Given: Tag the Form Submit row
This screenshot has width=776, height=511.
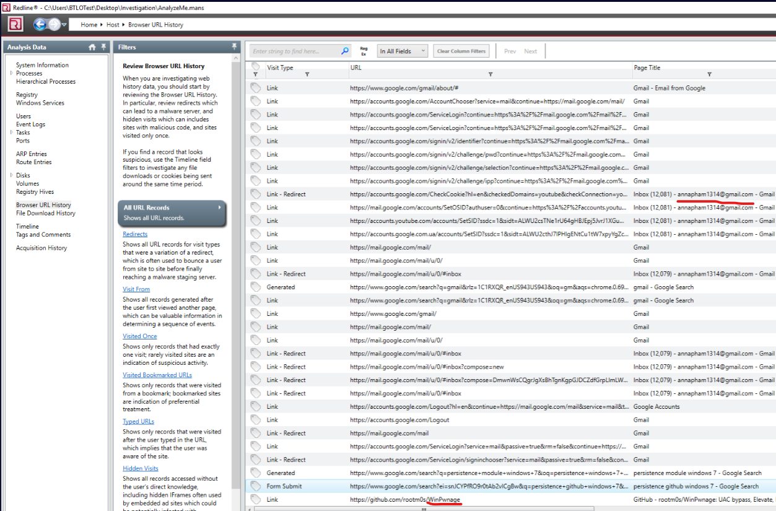Looking at the screenshot, I should [x=255, y=486].
